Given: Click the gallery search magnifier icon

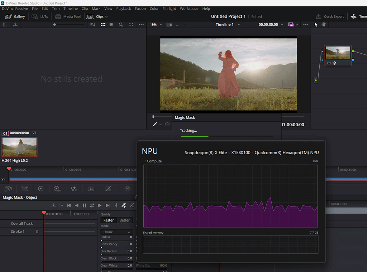Looking at the screenshot, I should 121,25.
